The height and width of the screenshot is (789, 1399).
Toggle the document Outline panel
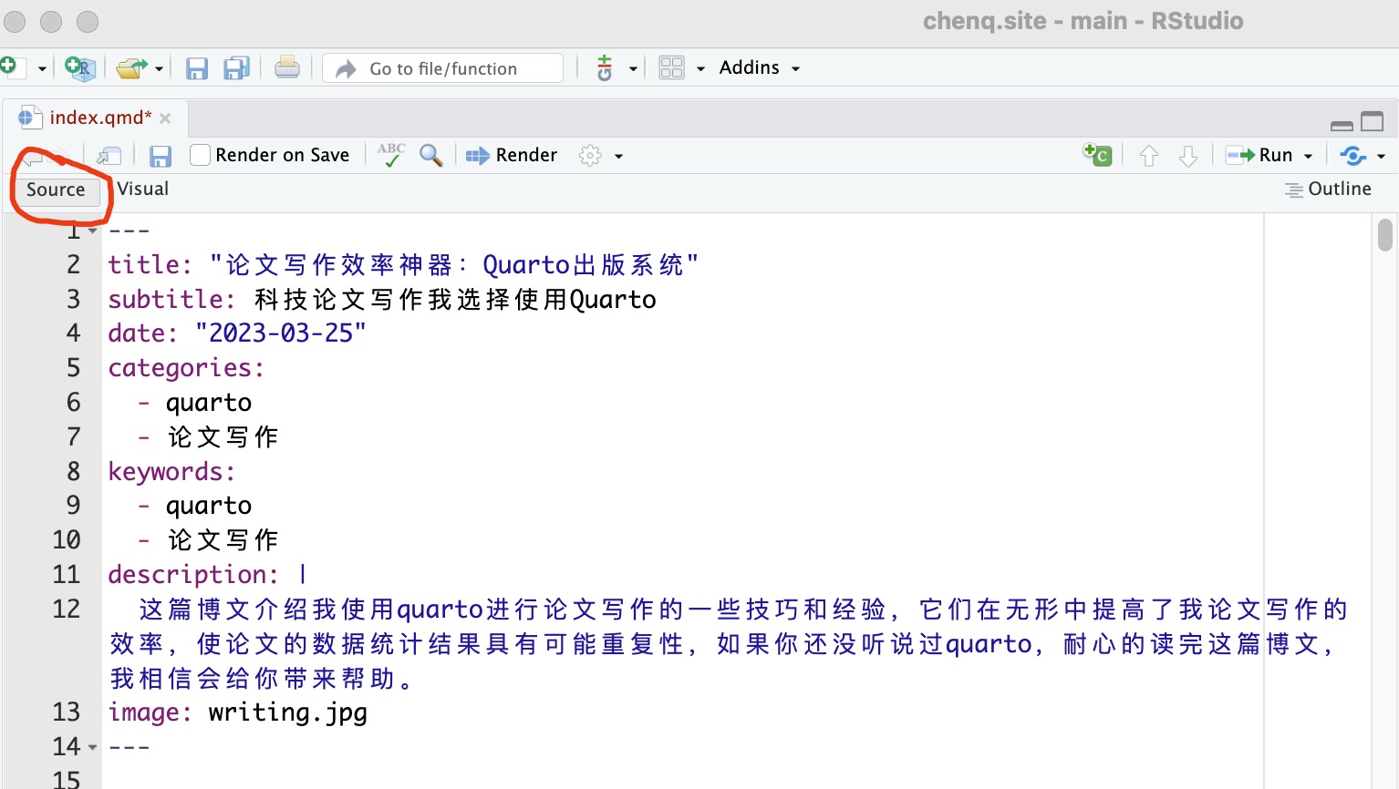pyautogui.click(x=1329, y=189)
